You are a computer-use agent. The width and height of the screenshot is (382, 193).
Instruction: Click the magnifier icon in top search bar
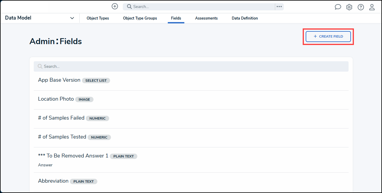point(129,7)
